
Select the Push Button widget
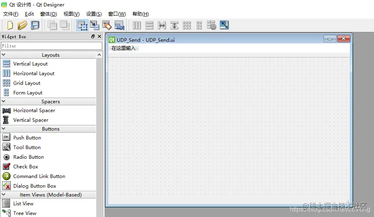[x=27, y=138]
